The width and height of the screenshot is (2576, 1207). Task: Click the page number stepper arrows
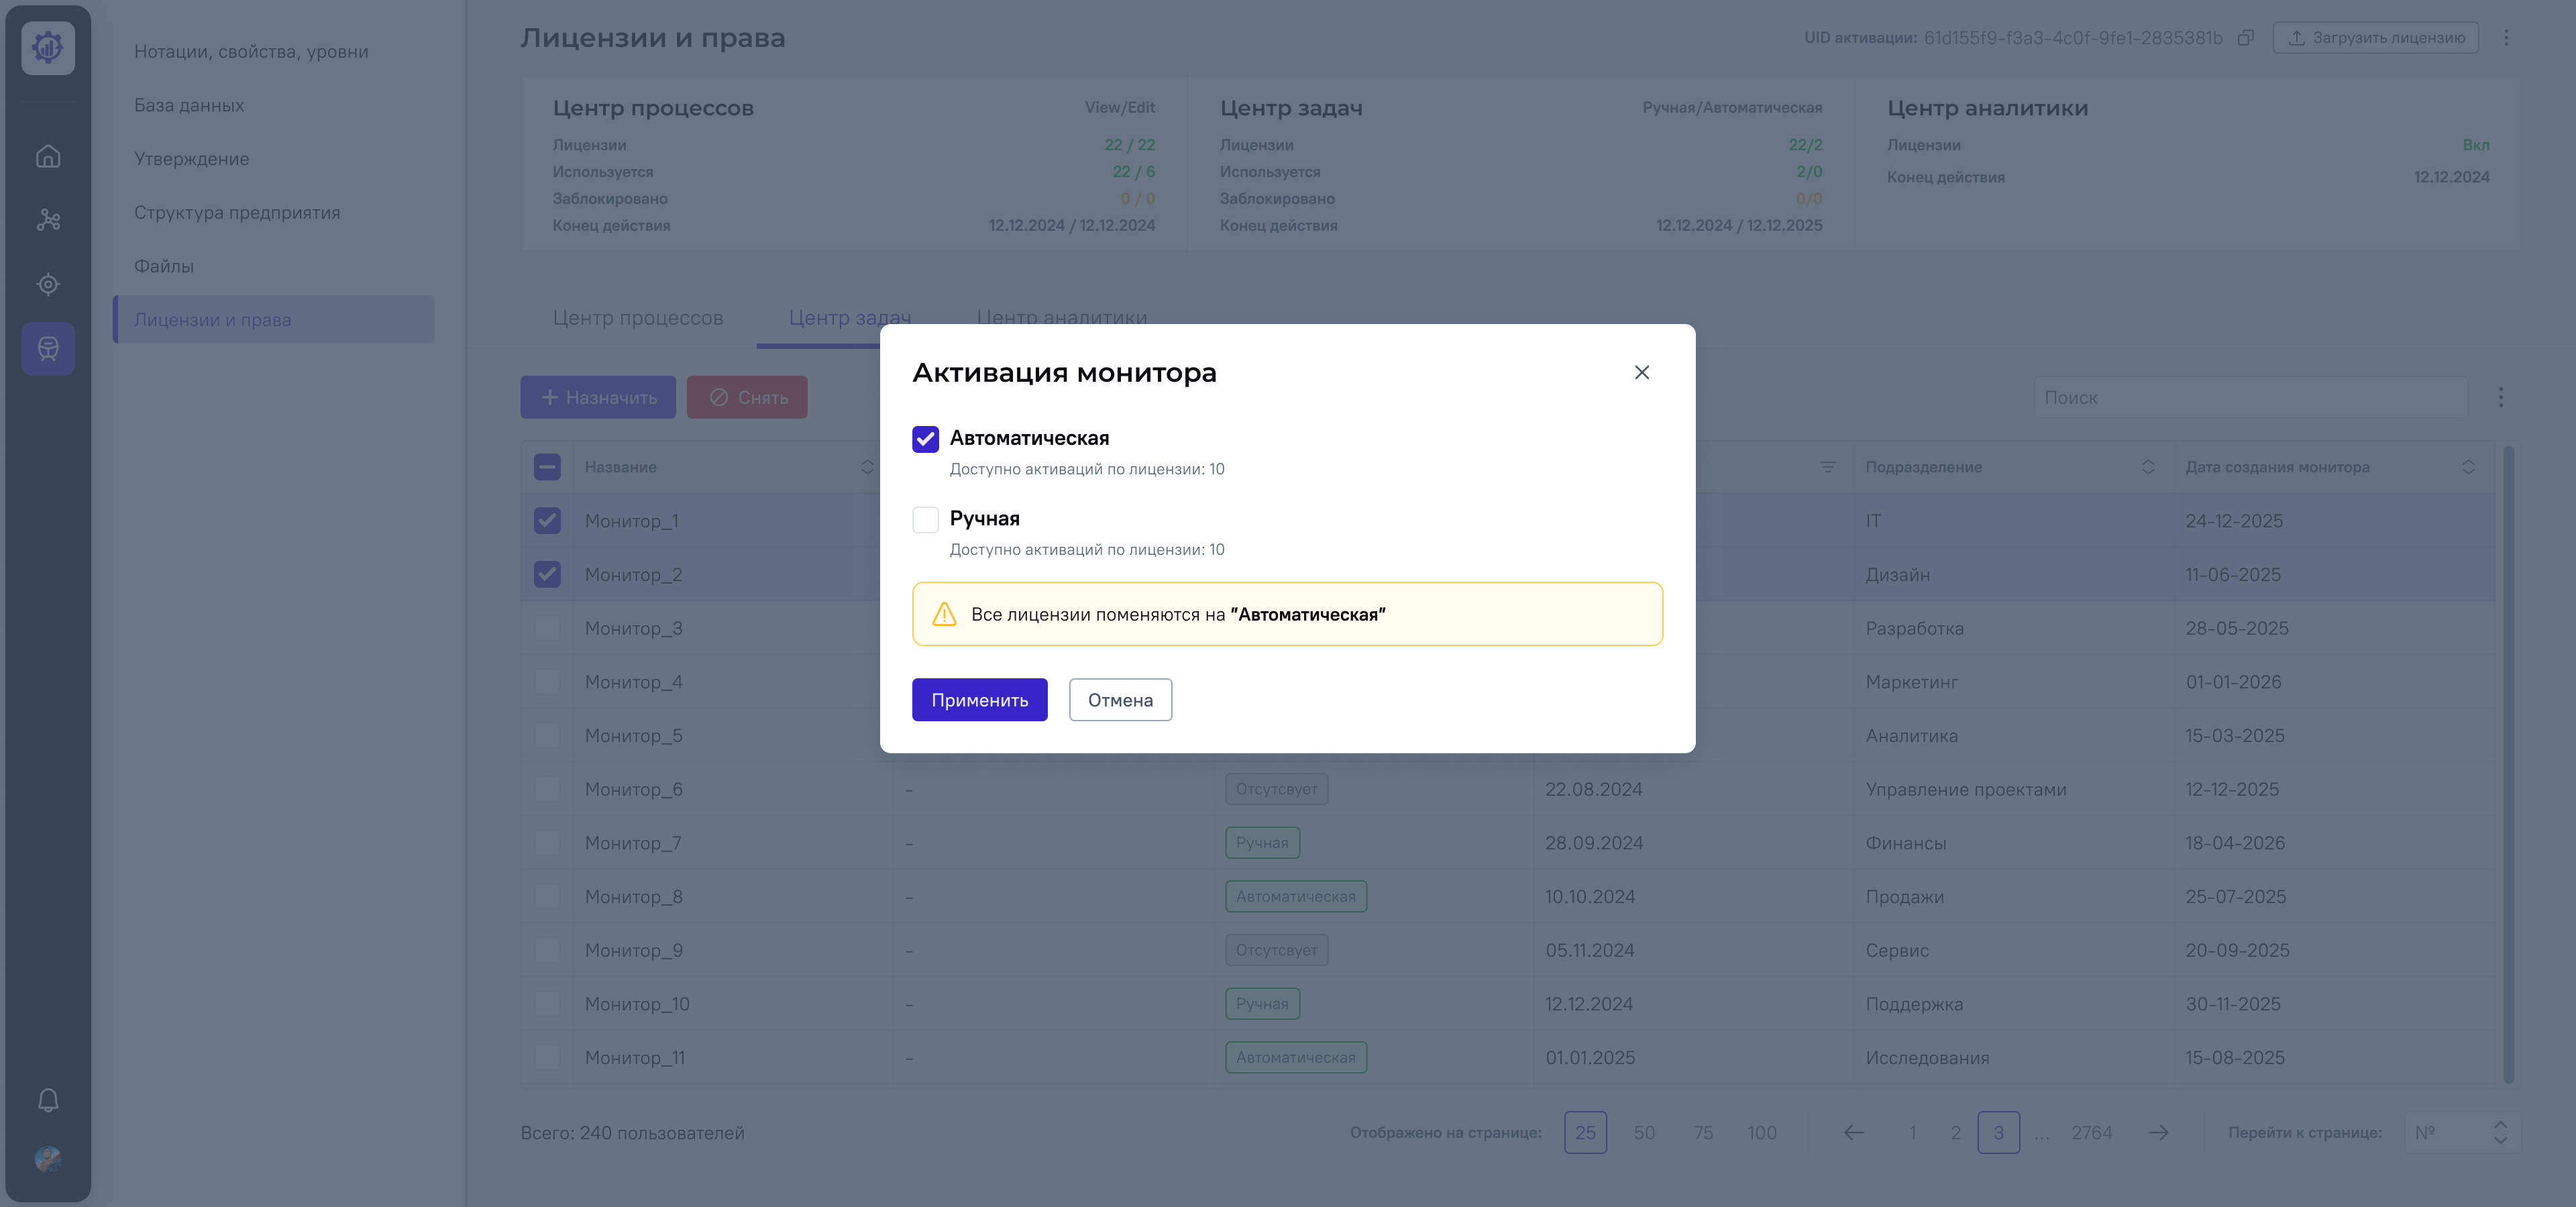(x=2500, y=1132)
